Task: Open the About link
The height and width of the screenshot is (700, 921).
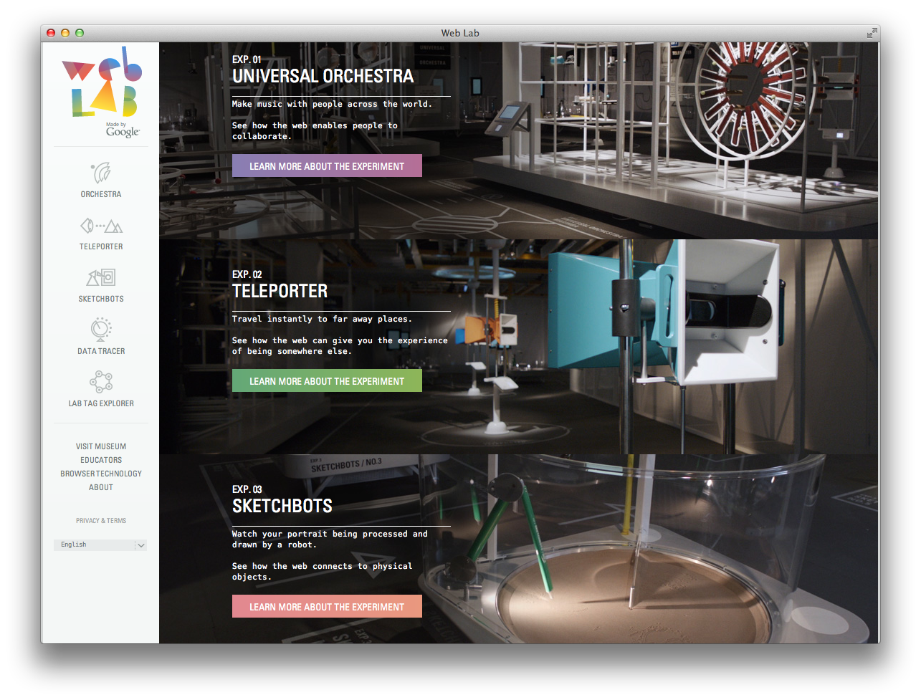Action: tap(101, 487)
